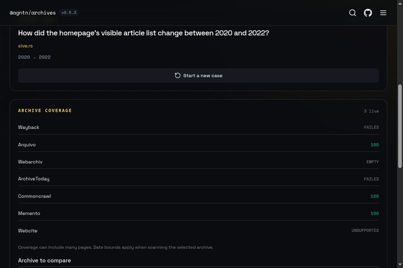Click the v0.5.3 version badge

tap(68, 12)
